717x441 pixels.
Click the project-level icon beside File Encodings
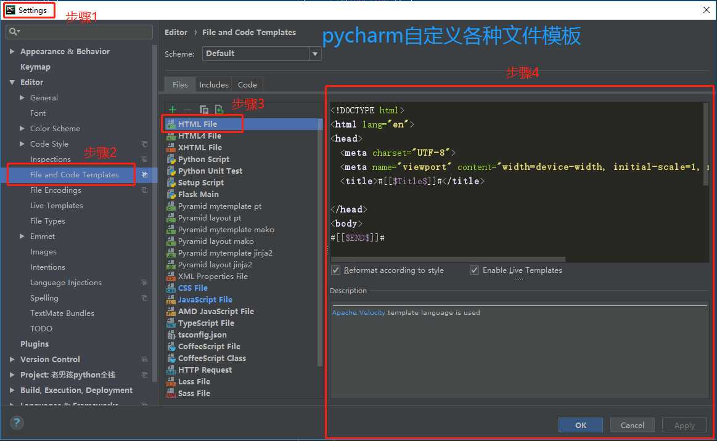(x=144, y=190)
